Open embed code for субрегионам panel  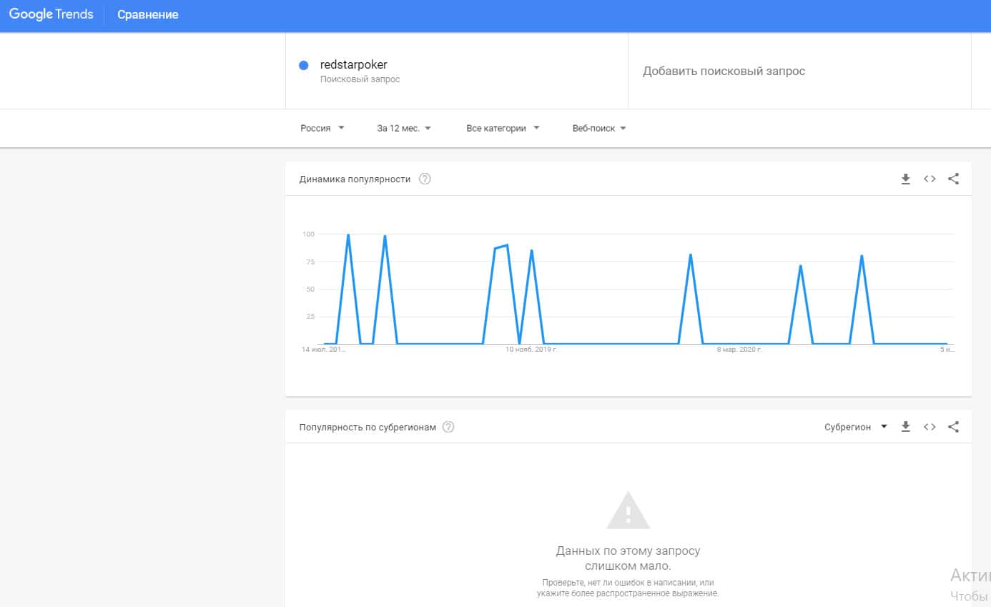click(x=930, y=427)
